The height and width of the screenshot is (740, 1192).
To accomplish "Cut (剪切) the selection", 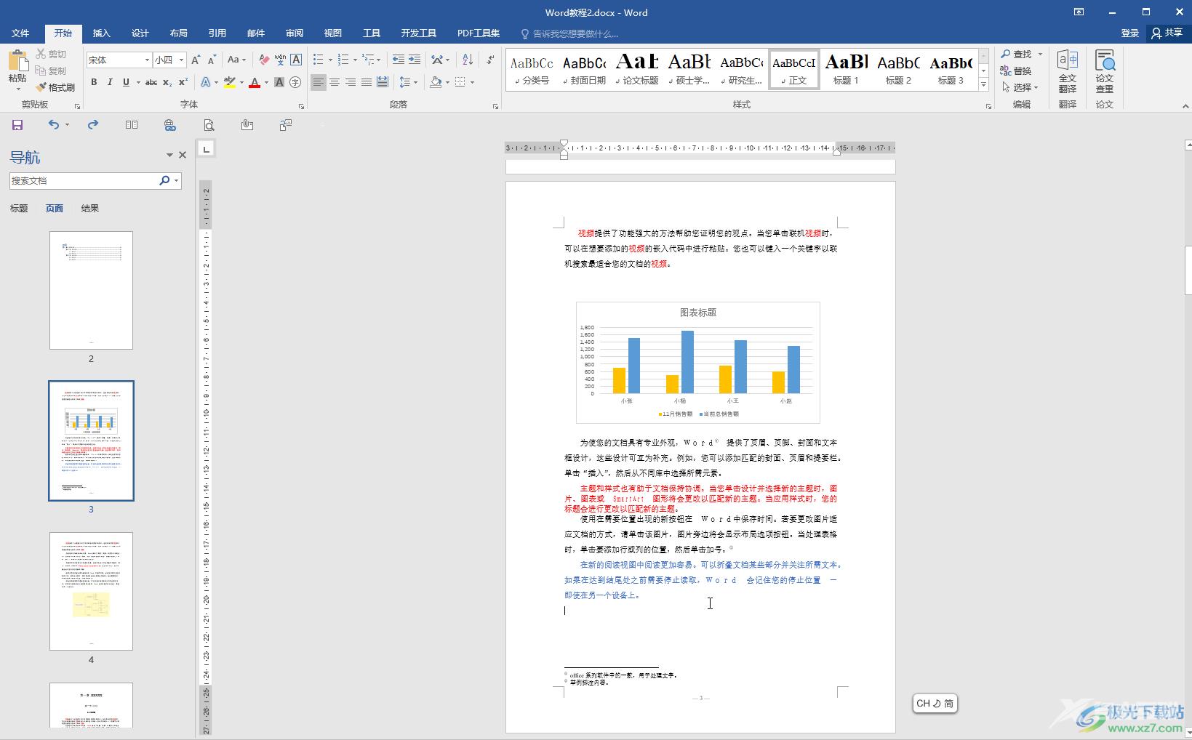I will [51, 55].
